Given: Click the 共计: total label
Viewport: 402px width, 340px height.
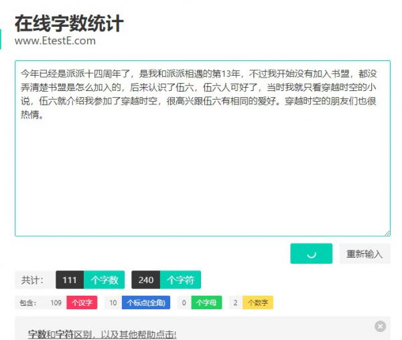Looking at the screenshot, I should point(32,280).
